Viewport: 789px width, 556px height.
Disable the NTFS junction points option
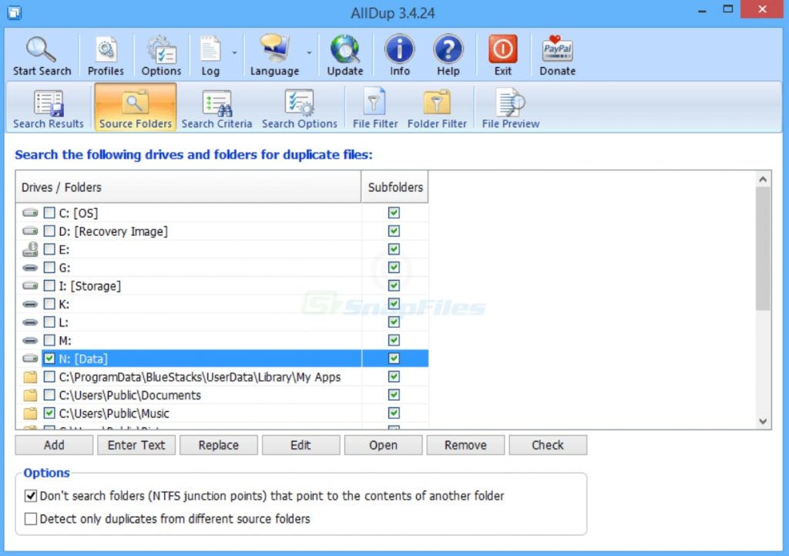coord(31,496)
